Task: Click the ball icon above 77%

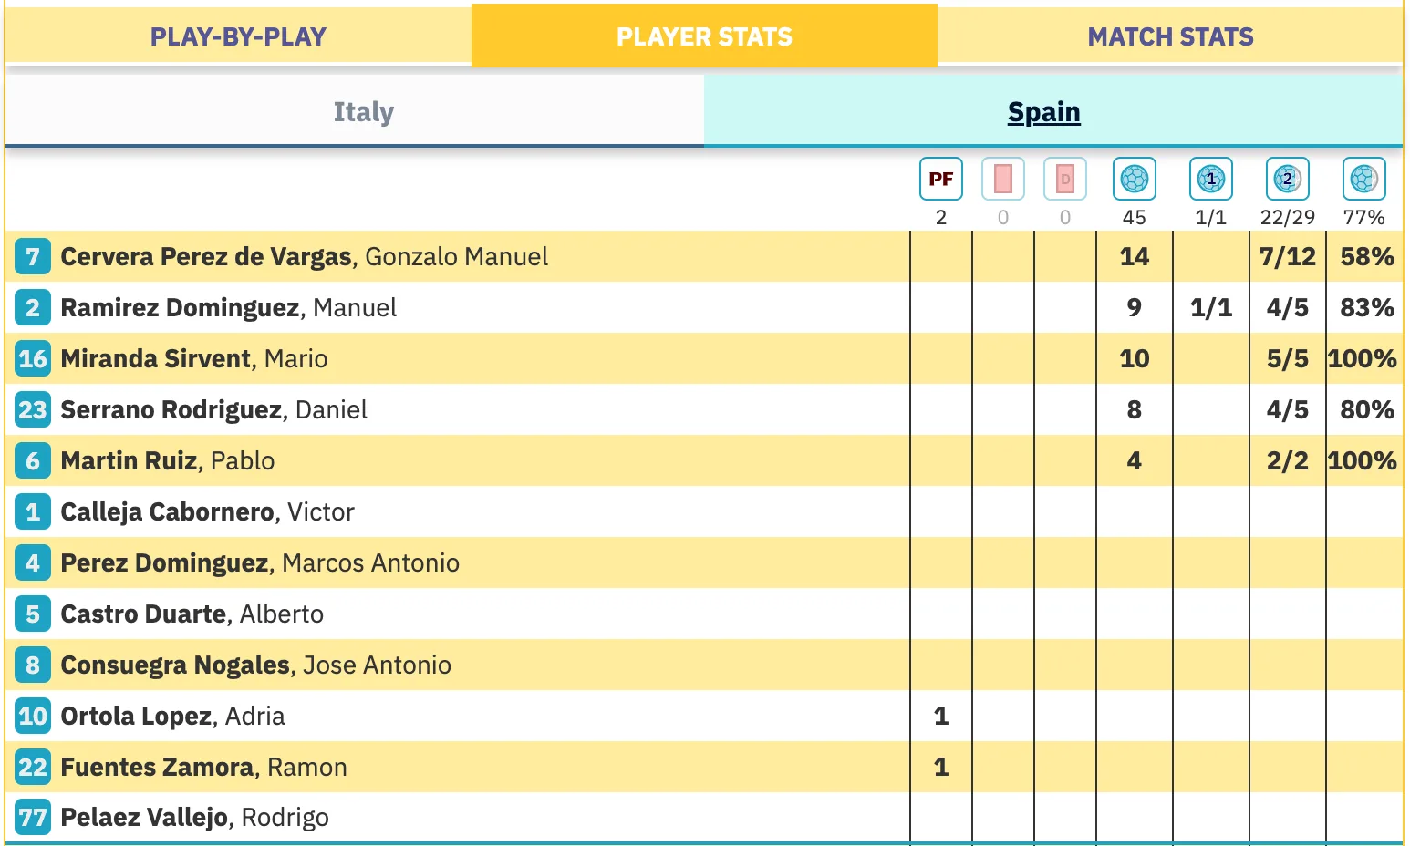Action: [x=1363, y=179]
